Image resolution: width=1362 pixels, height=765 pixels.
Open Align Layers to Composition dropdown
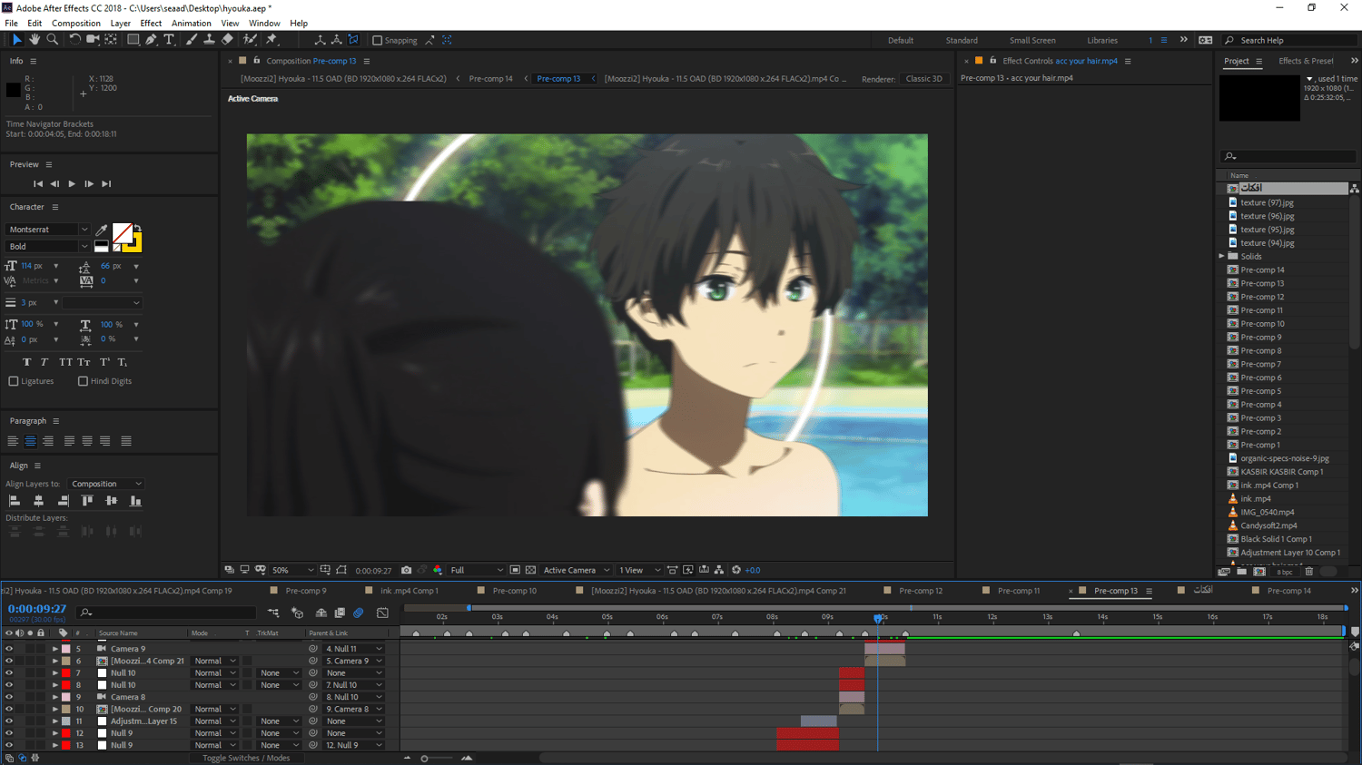pyautogui.click(x=106, y=484)
